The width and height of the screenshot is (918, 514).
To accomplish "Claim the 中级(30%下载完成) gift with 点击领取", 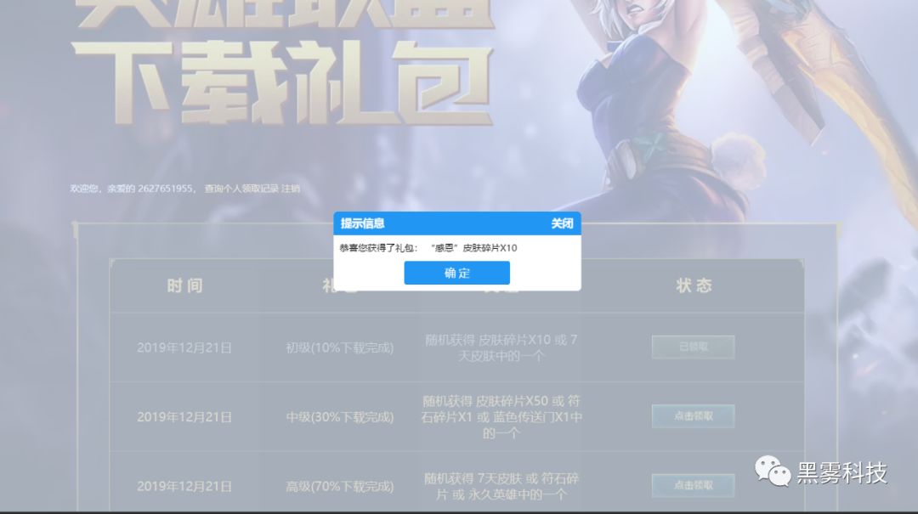I will point(694,415).
